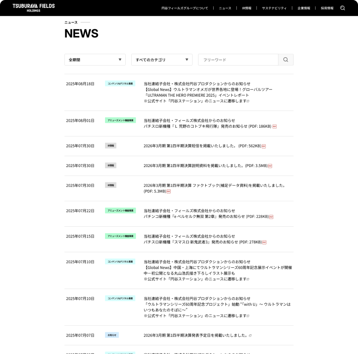Open the 2026年3月期 第1四半期決算発表予定日 announcement
The height and width of the screenshot is (354, 358).
pos(195,335)
